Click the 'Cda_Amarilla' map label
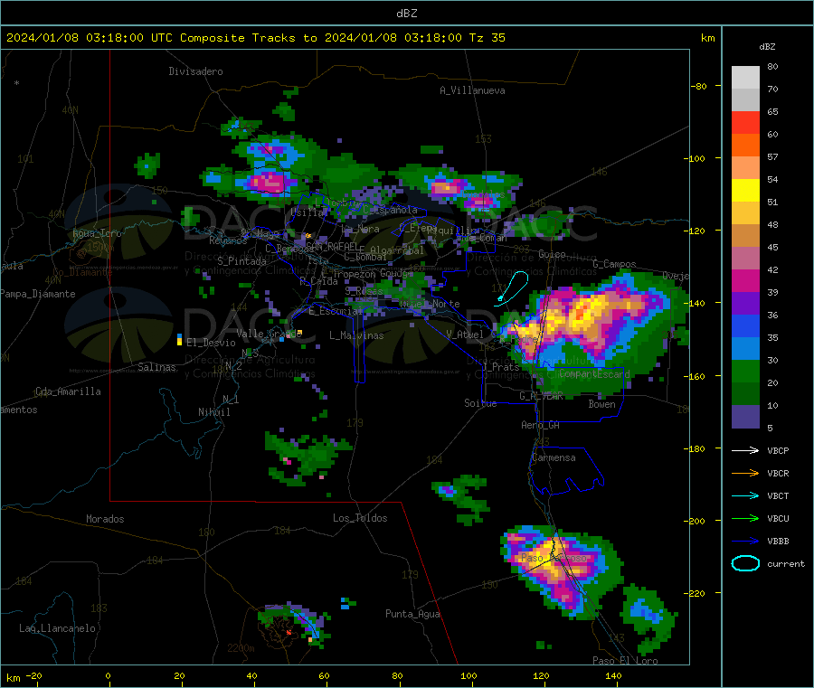Screen dimensions: 814x688 pos(68,391)
